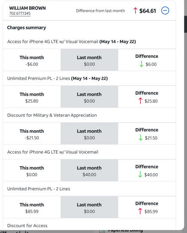Click the Discount for Access label
Screen dimensions: 187x233
pos(27,226)
